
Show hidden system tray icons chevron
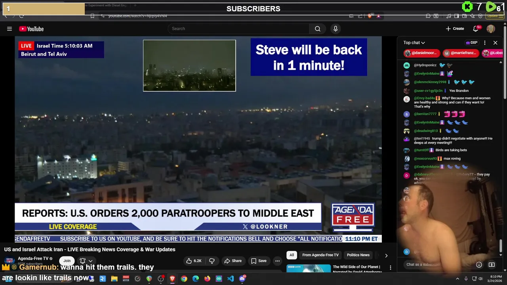pyautogui.click(x=457, y=279)
